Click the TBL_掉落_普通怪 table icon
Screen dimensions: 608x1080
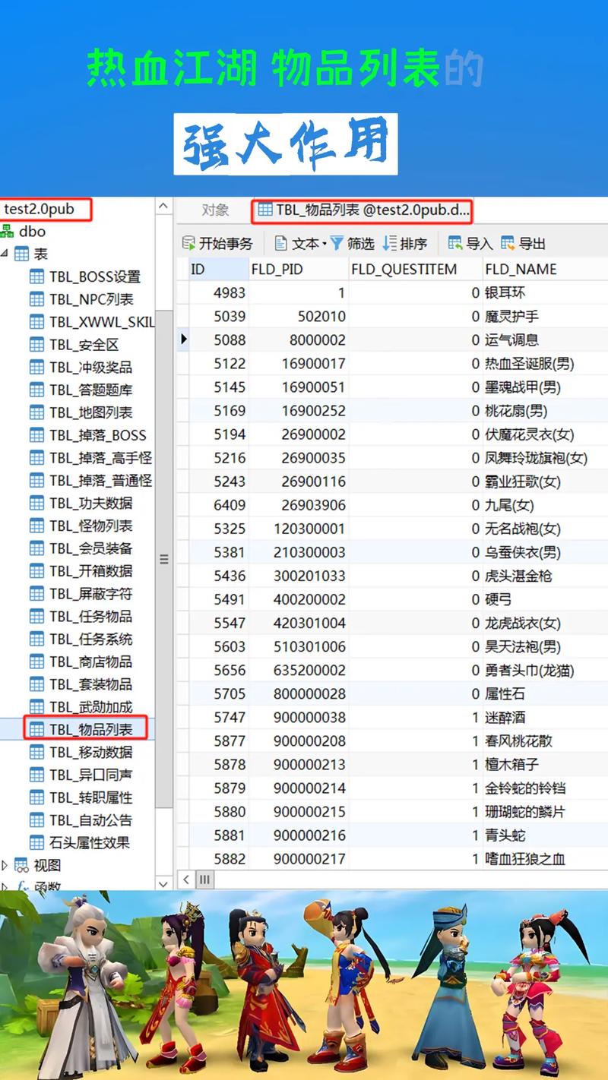tap(36, 480)
